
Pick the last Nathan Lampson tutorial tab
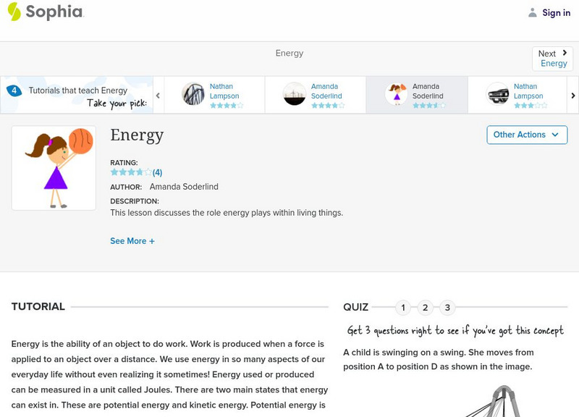point(517,95)
